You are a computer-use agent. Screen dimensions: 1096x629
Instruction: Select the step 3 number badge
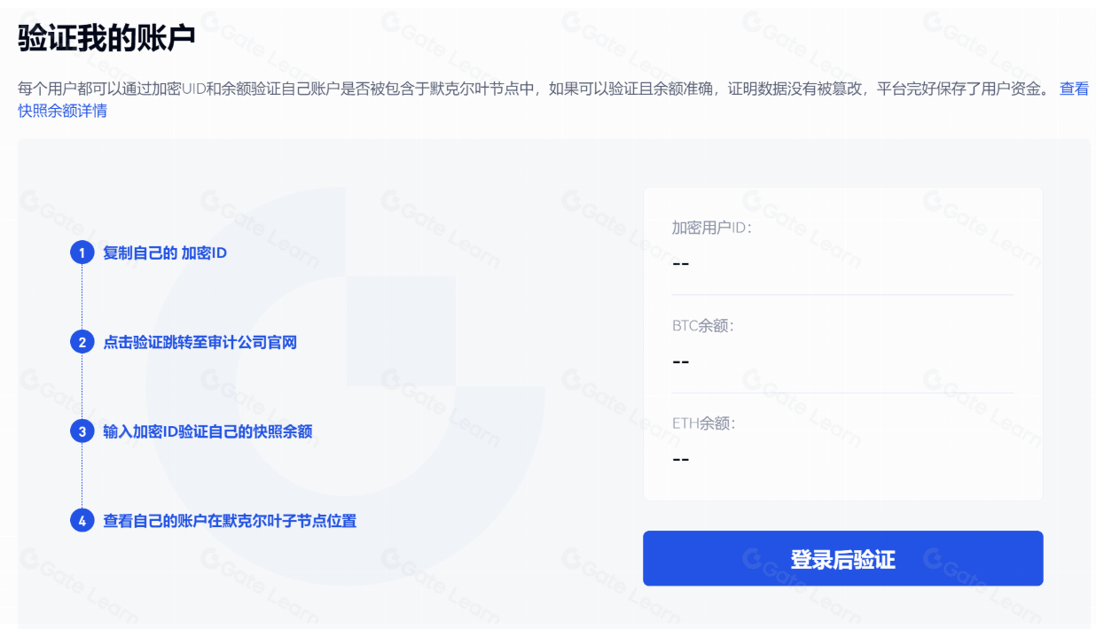pyautogui.click(x=82, y=431)
